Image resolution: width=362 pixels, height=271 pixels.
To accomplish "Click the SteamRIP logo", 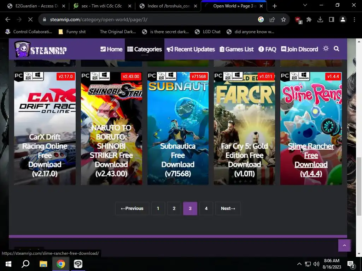I will click(40, 49).
